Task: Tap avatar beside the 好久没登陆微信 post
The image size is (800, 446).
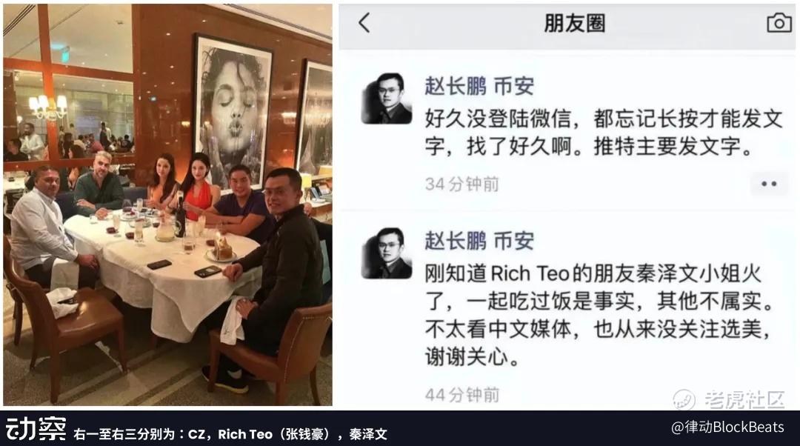Action: coord(386,99)
